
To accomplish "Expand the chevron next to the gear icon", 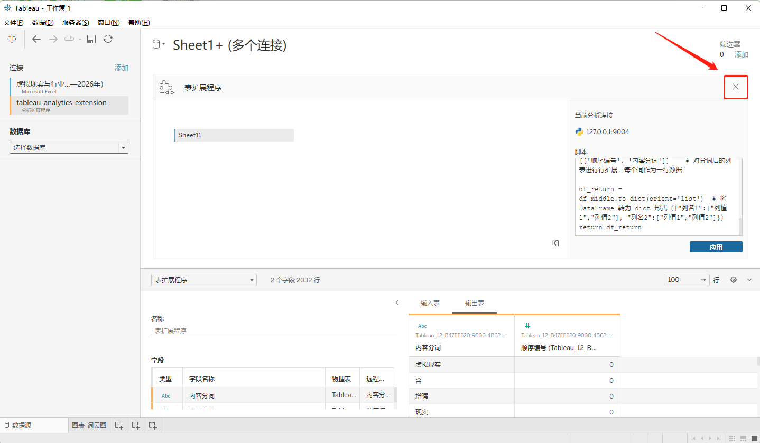I will [x=749, y=280].
